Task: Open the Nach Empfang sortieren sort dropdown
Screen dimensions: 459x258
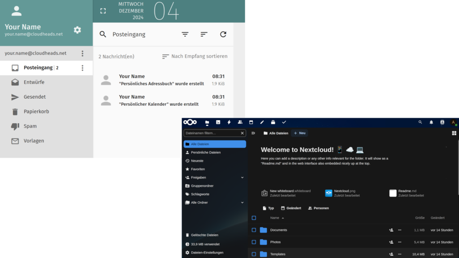Action: click(x=195, y=56)
